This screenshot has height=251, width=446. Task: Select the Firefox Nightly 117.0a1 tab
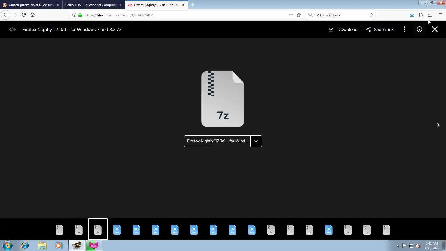pyautogui.click(x=156, y=5)
